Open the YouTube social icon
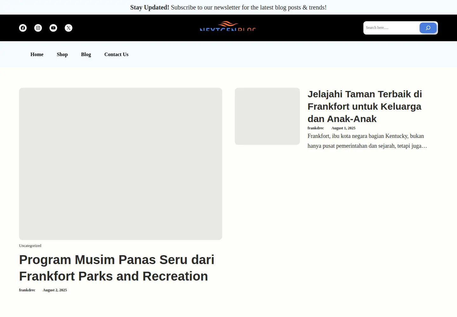The image size is (457, 317). tap(53, 28)
